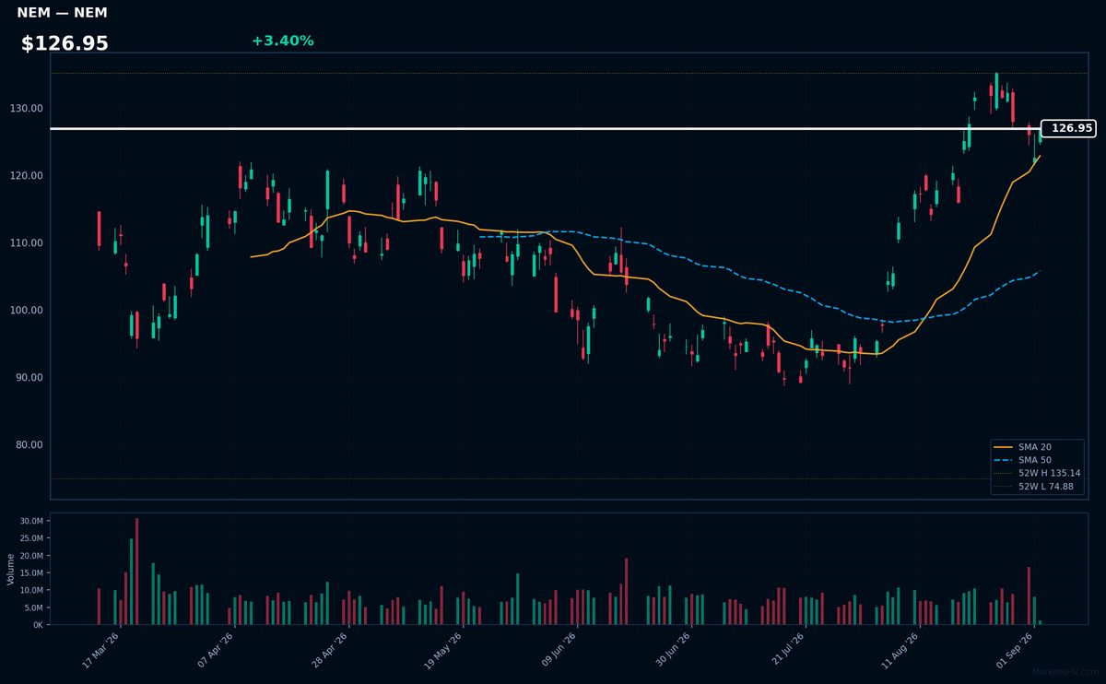Click the 30 Jun '26 date label

point(673,651)
